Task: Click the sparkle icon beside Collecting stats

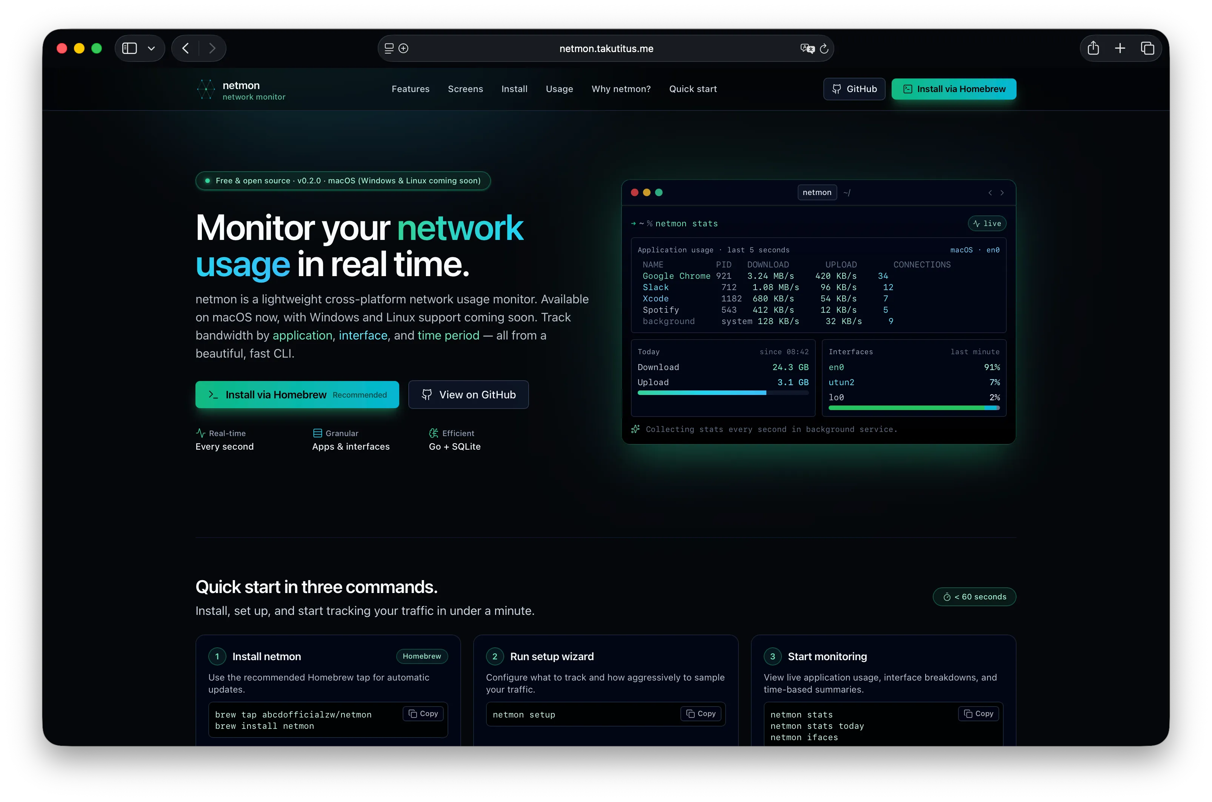Action: point(635,429)
